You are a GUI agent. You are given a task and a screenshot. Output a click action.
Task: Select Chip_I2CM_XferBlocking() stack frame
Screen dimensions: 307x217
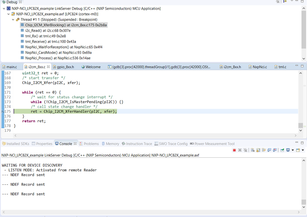point(64,25)
